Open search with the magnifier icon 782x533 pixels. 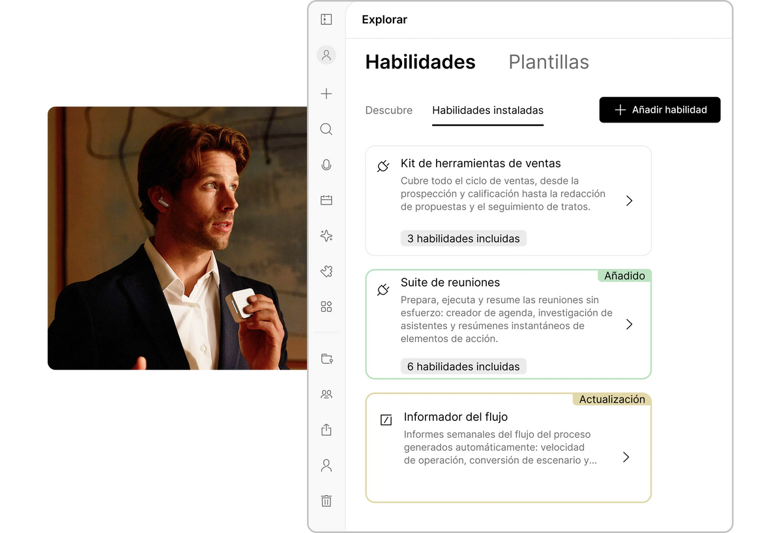pyautogui.click(x=326, y=129)
